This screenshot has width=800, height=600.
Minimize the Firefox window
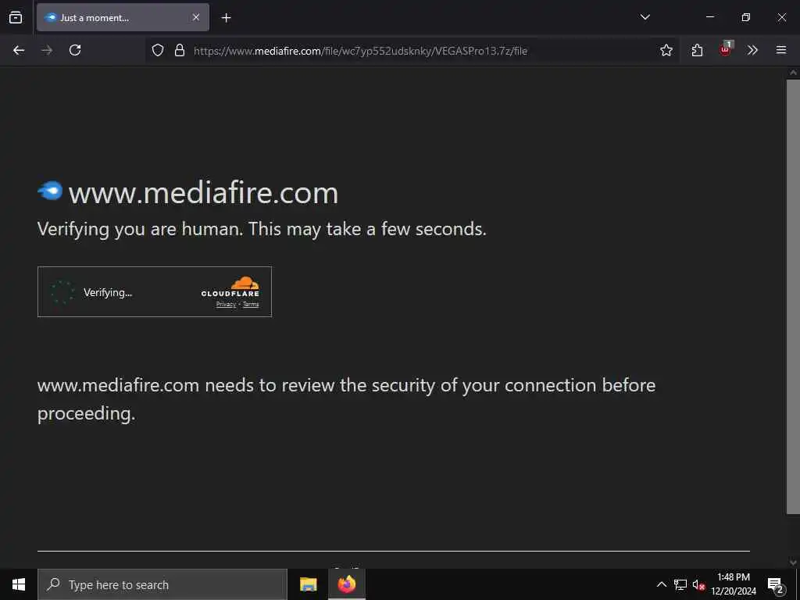point(709,17)
